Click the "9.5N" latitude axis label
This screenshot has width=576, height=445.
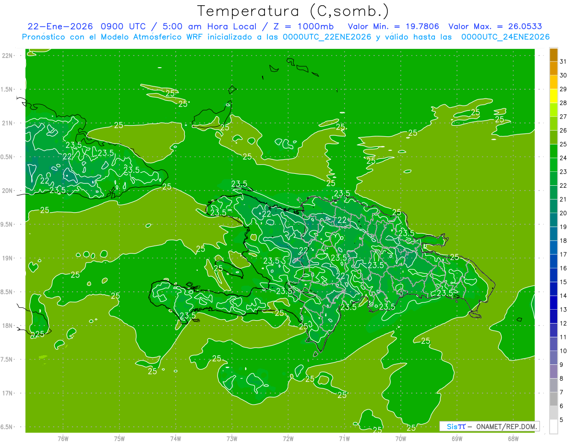coord(7,224)
